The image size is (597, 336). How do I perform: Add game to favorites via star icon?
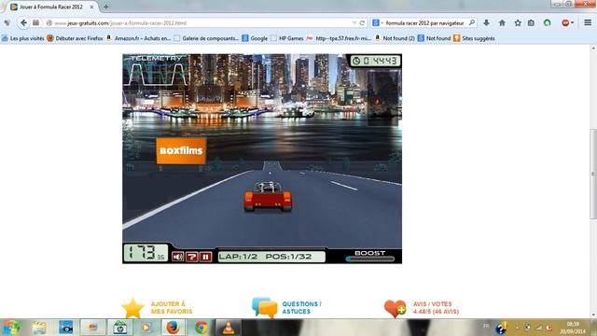tap(132, 308)
